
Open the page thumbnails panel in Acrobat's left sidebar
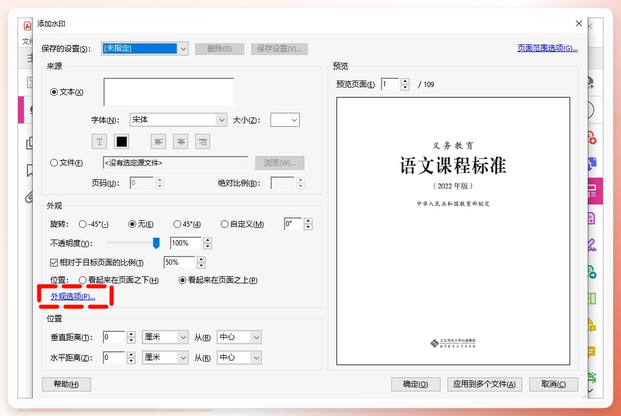coord(29,143)
